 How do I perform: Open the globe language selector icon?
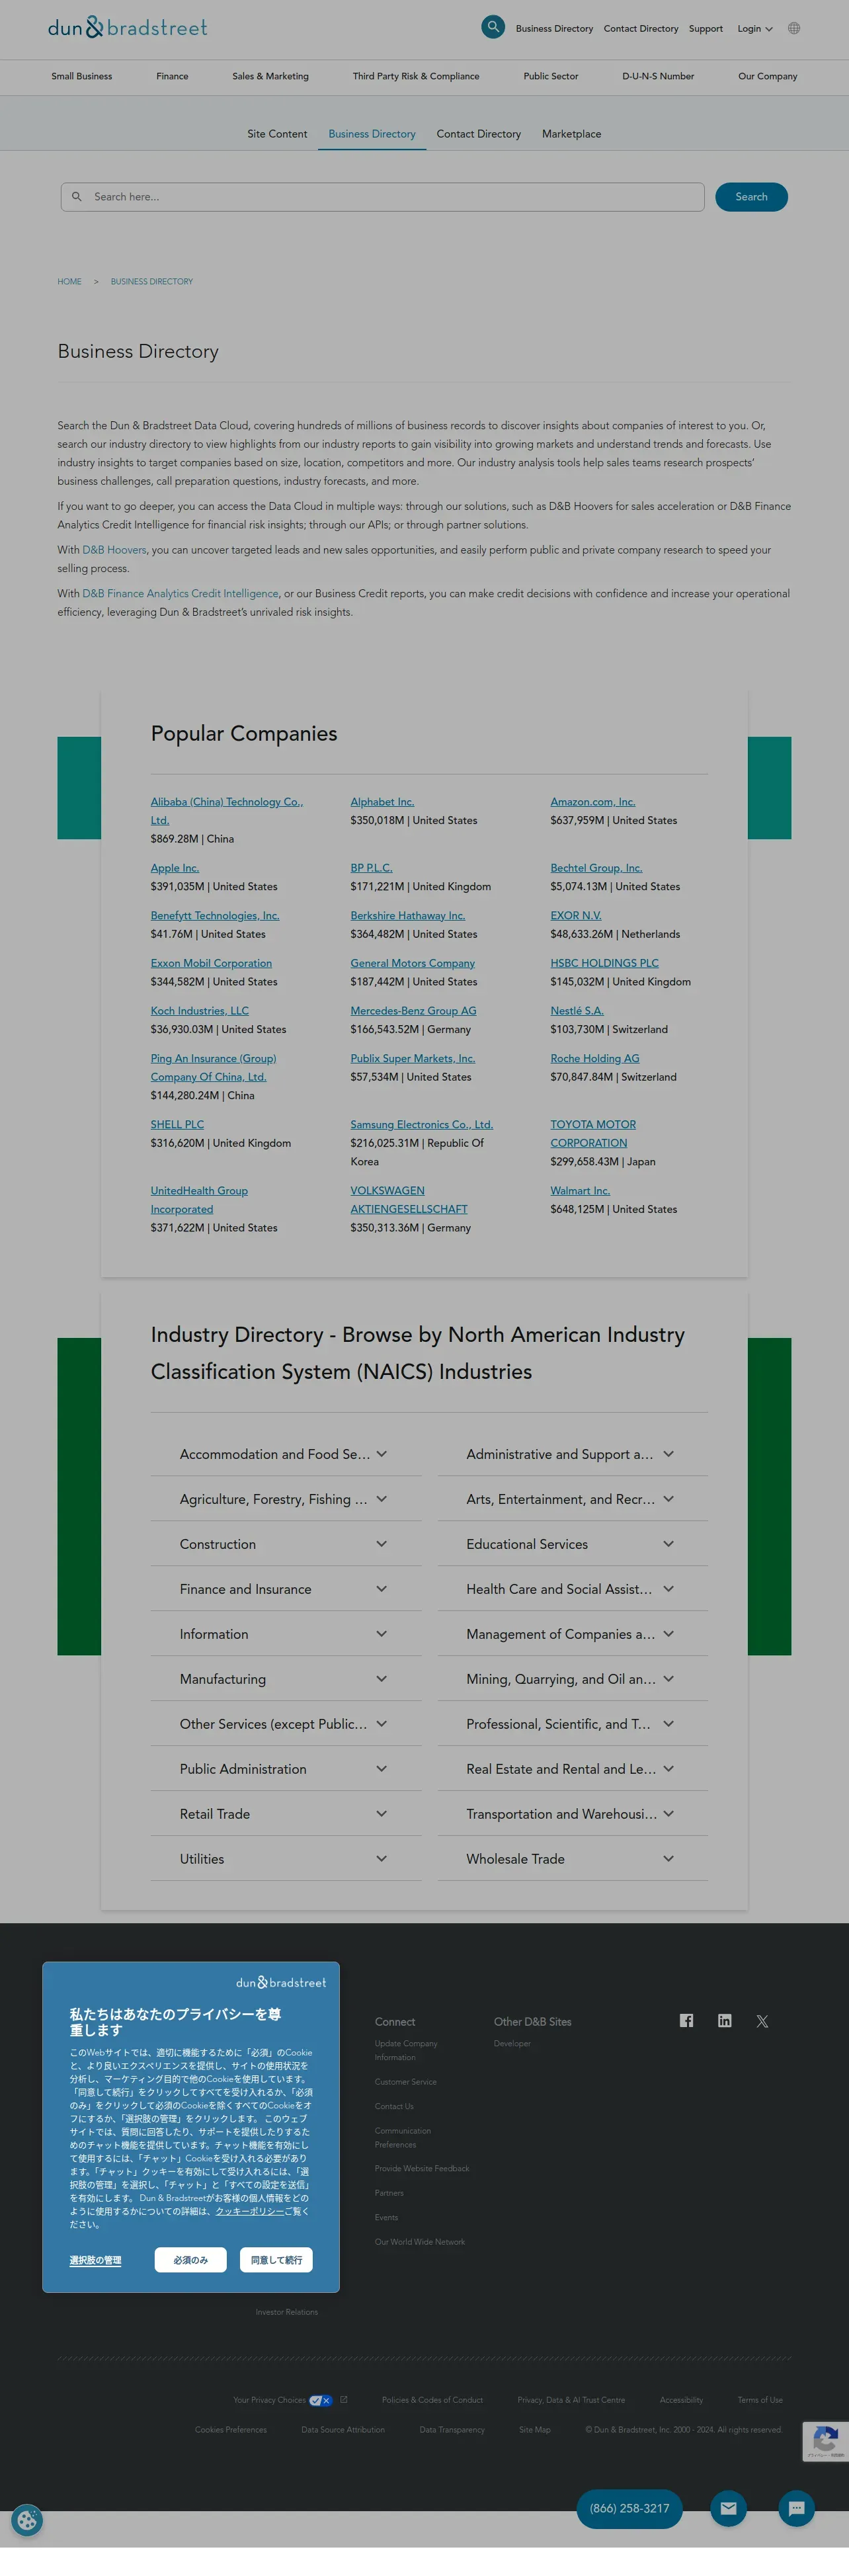(x=794, y=28)
